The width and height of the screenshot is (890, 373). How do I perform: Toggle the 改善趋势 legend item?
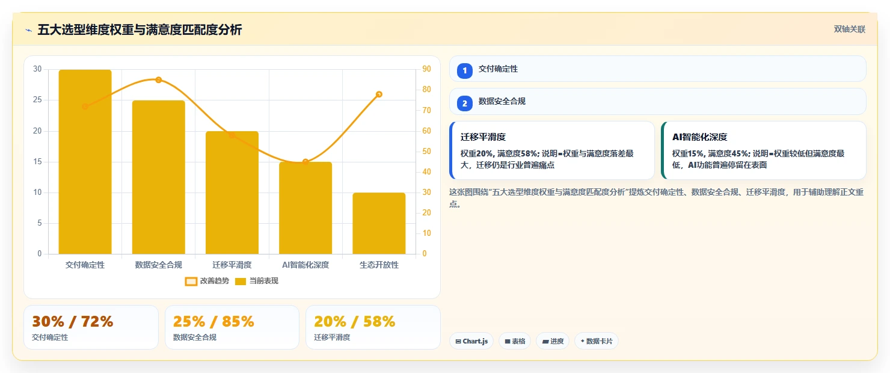(207, 281)
